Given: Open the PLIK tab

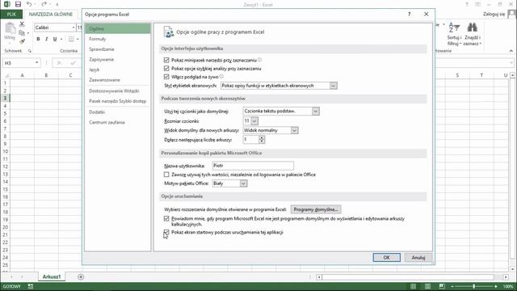Looking at the screenshot, I should [x=11, y=15].
